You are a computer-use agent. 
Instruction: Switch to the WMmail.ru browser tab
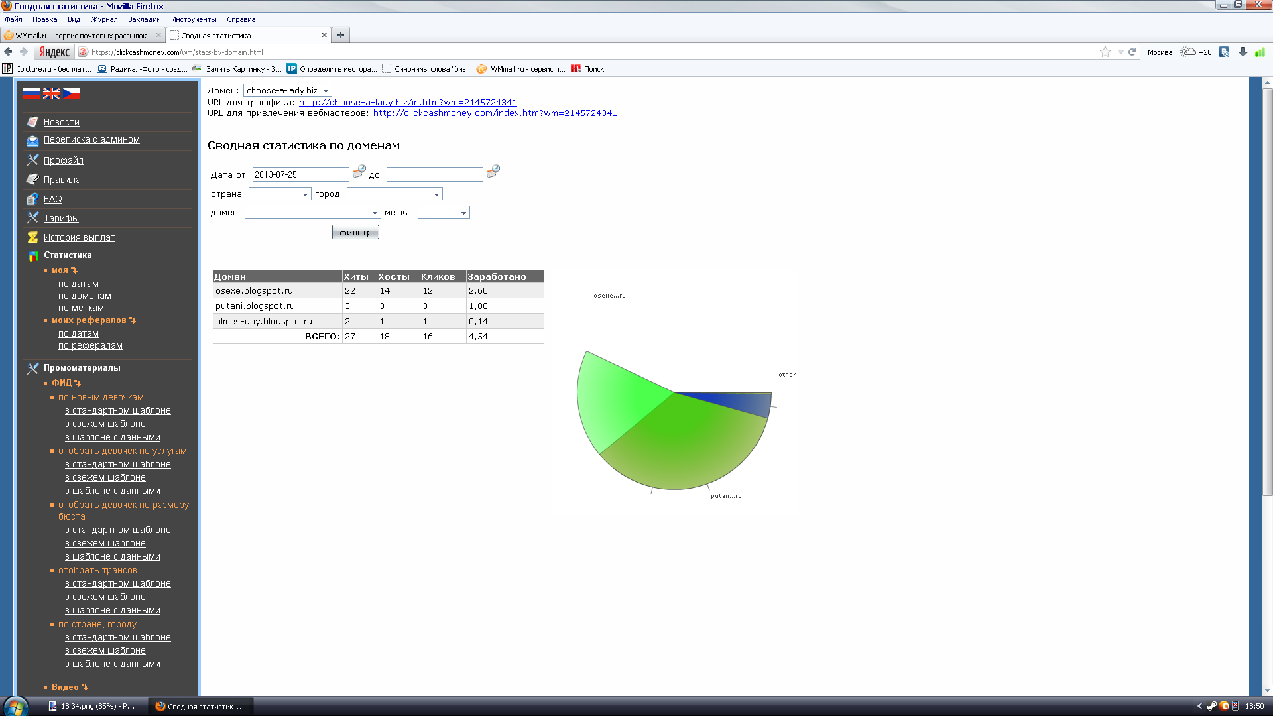tap(82, 36)
